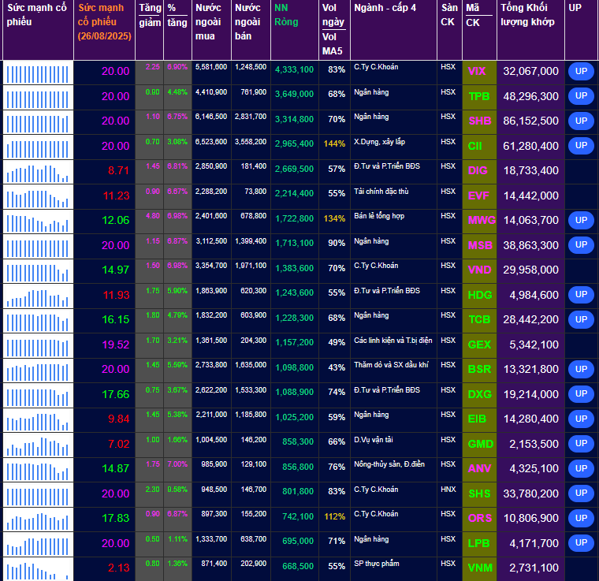Select the VND ticker symbol
The width and height of the screenshot is (599, 581).
(479, 270)
